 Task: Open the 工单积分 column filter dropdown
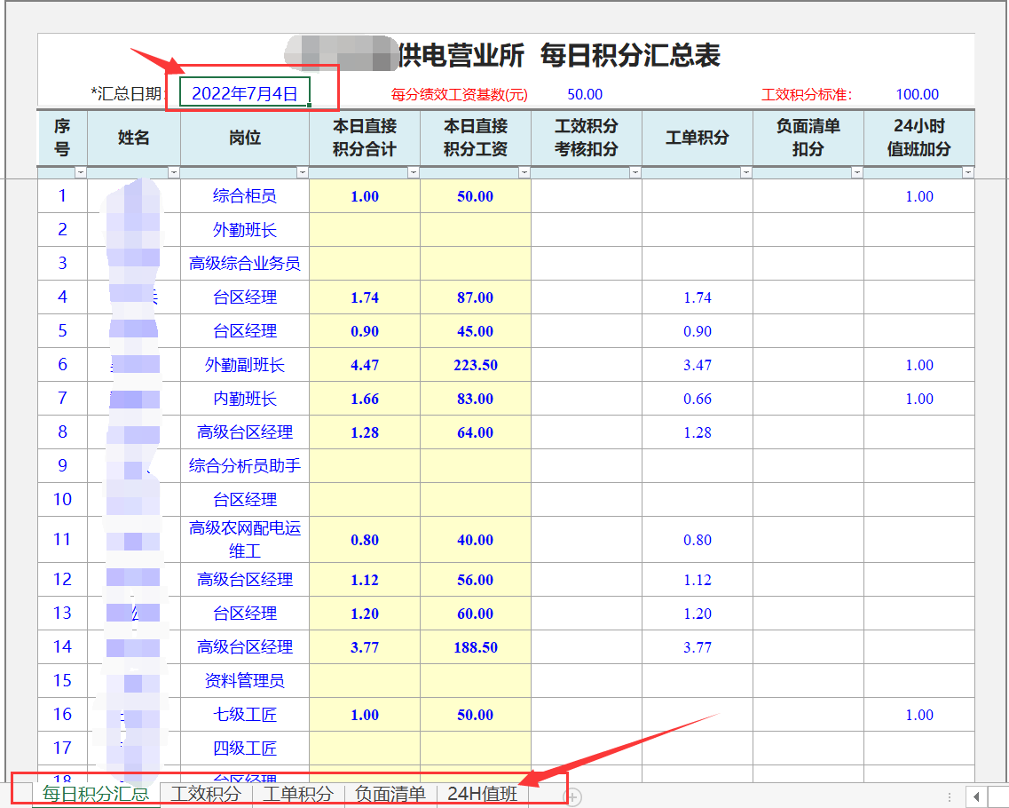click(x=746, y=173)
